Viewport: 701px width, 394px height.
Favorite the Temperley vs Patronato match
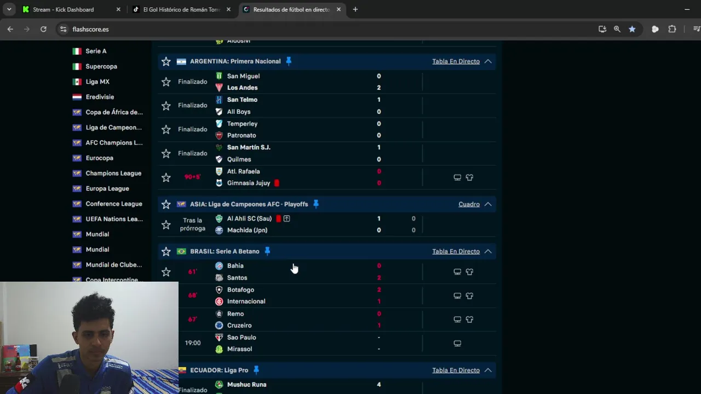(166, 130)
